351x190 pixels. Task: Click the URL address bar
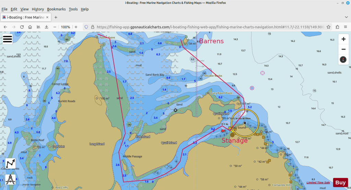[206, 27]
